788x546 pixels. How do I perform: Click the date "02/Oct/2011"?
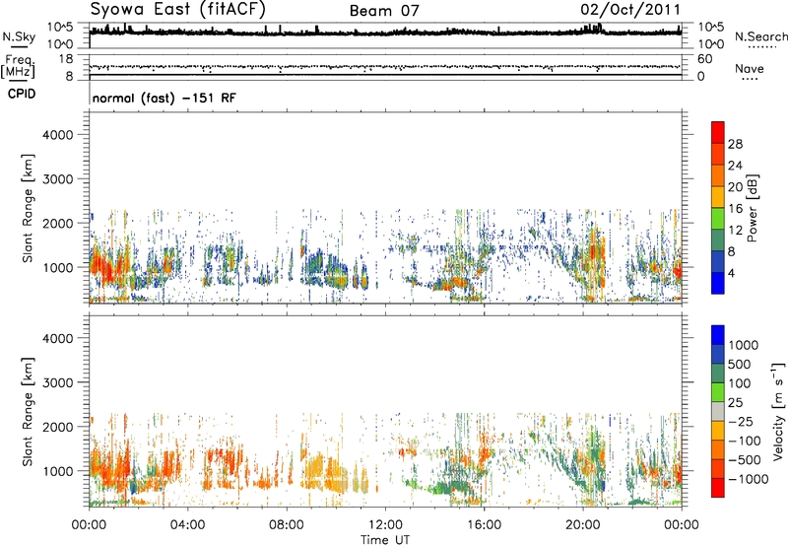click(630, 10)
